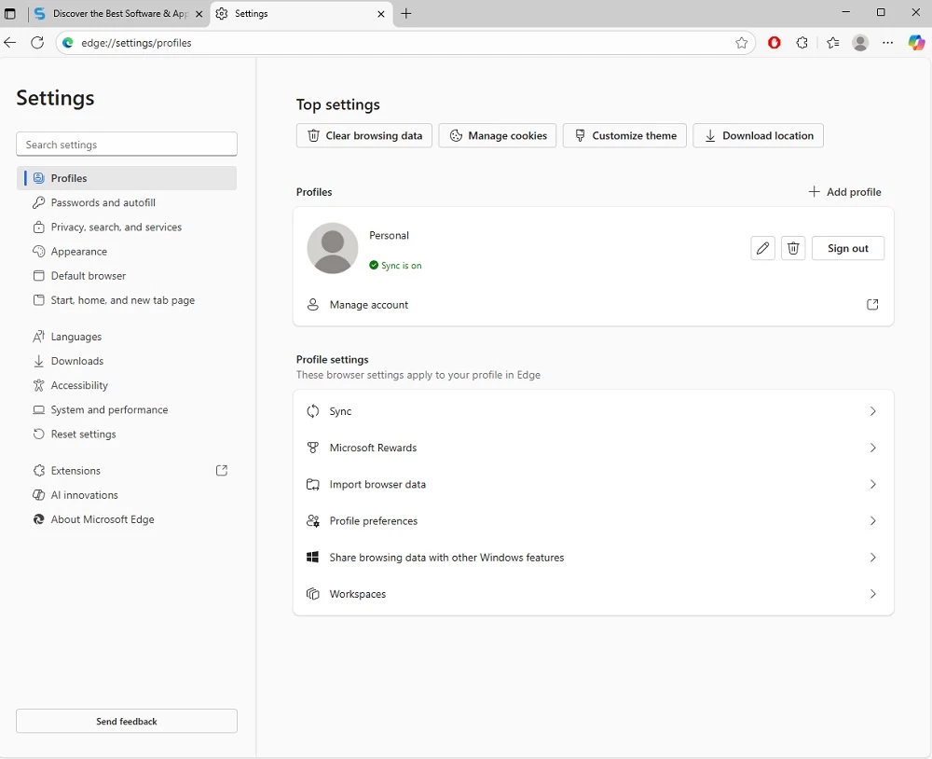Expand the Sync settings row

[x=593, y=411]
